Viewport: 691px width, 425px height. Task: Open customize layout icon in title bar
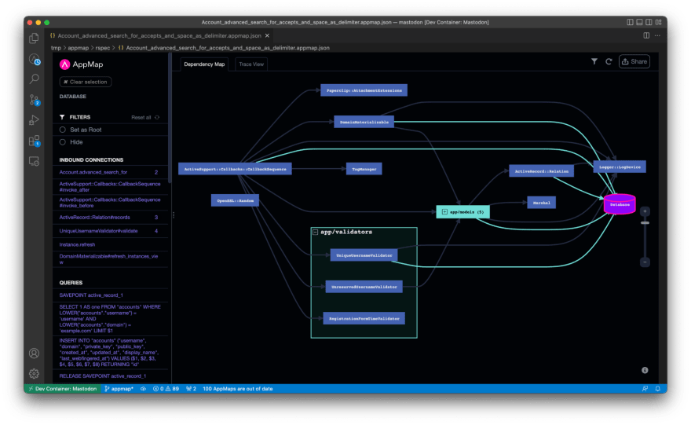(x=658, y=22)
